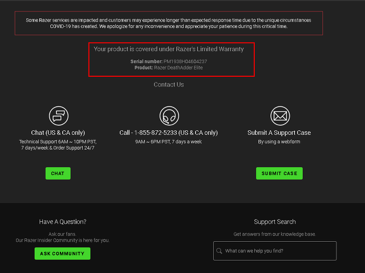Click the COVID-19 service notice text

pos(169,23)
